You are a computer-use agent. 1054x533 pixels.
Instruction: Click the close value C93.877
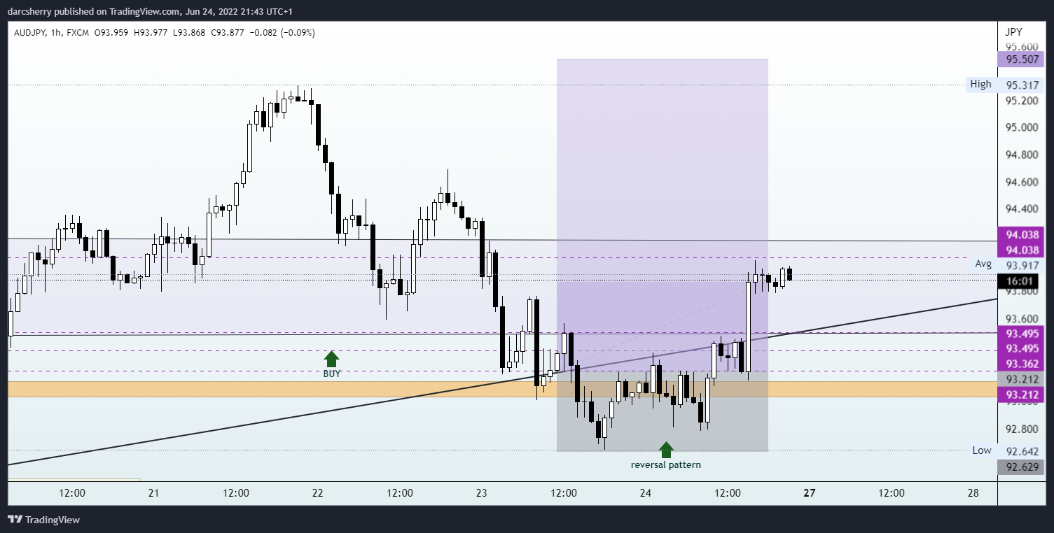click(226, 32)
